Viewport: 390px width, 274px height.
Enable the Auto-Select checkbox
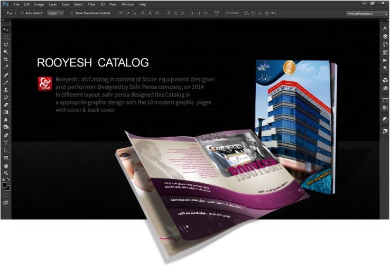[22, 13]
